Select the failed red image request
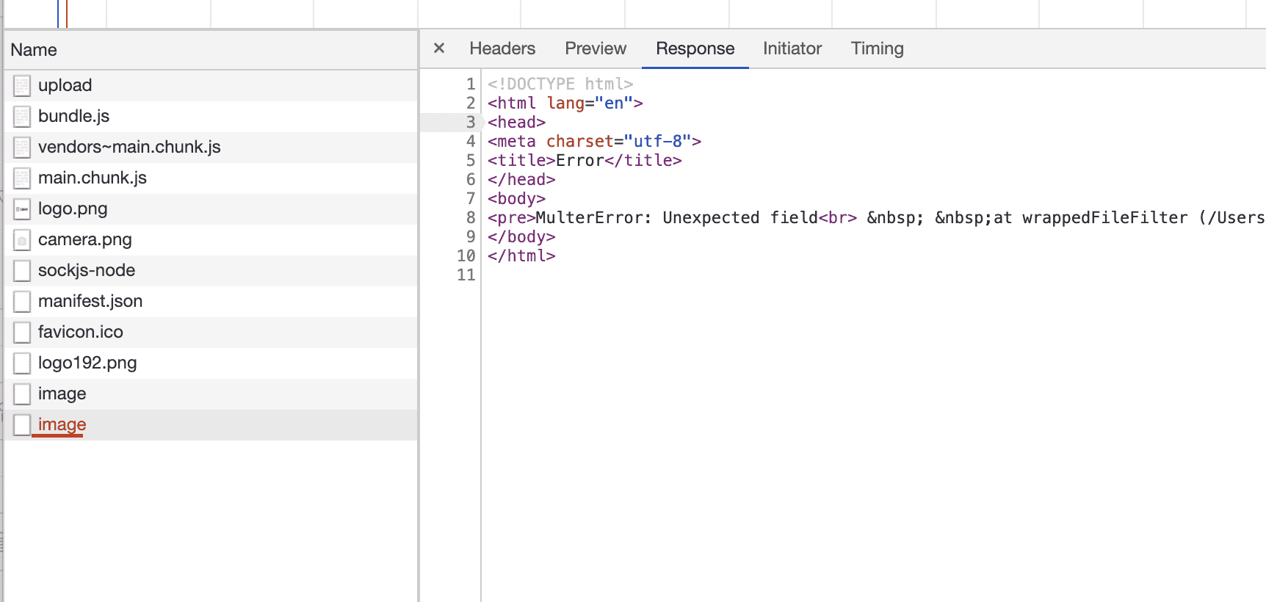 pos(62,424)
